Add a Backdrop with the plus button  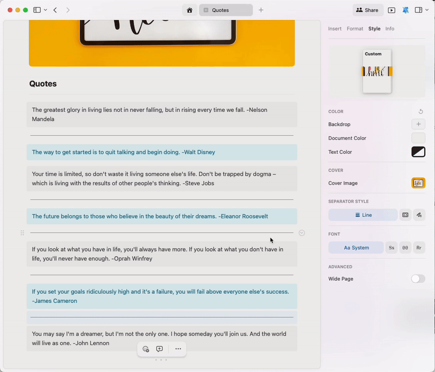click(418, 124)
